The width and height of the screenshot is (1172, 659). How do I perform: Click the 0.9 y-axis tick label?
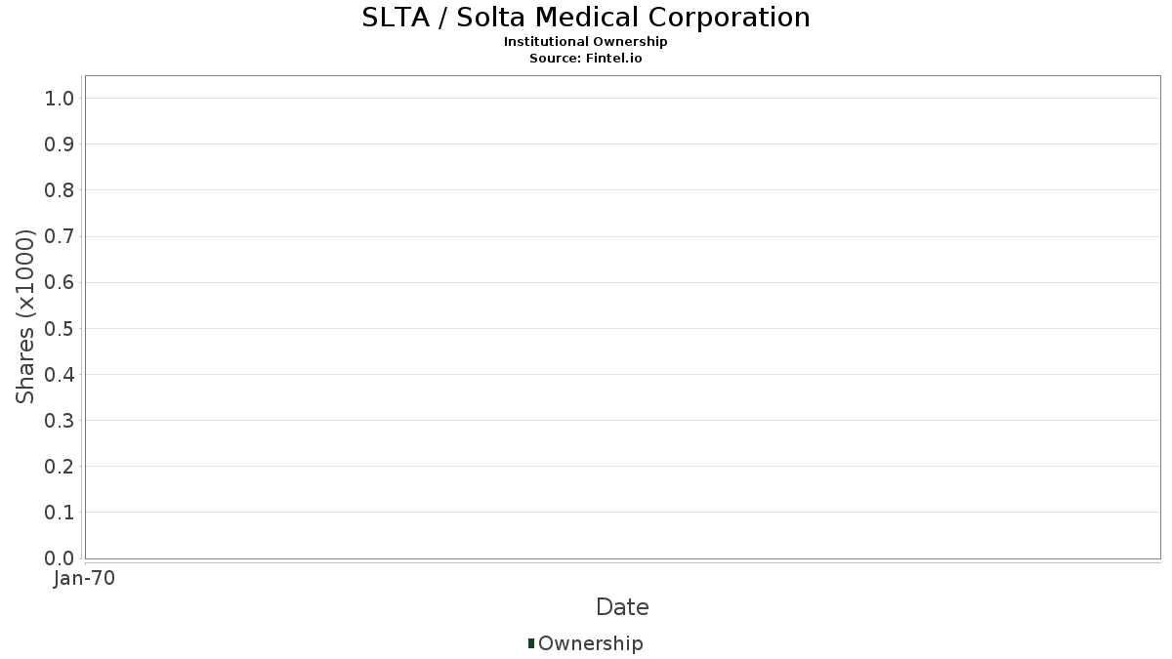click(x=60, y=144)
